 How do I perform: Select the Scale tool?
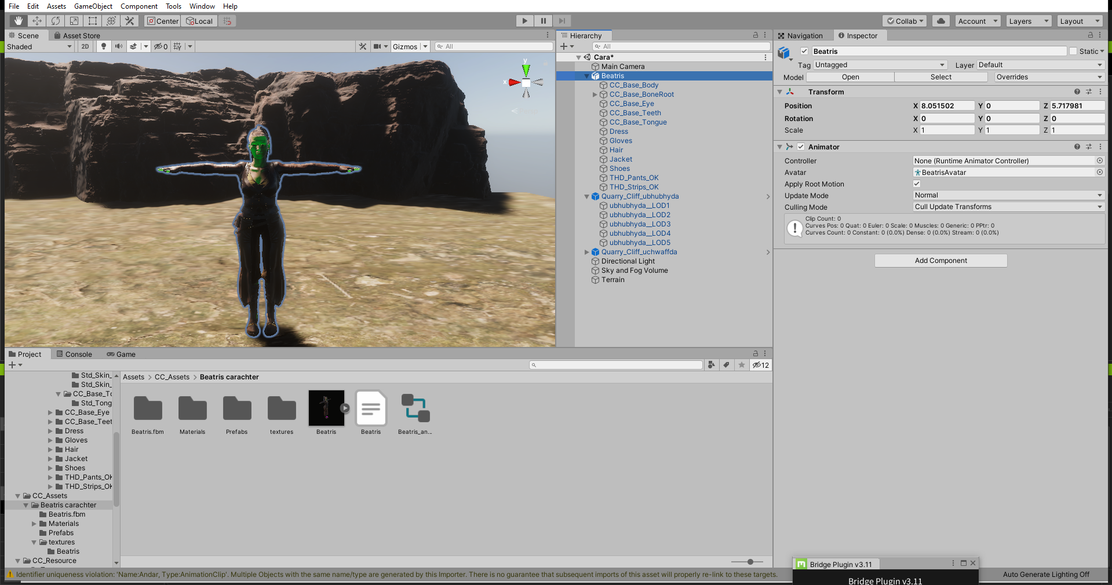(74, 21)
